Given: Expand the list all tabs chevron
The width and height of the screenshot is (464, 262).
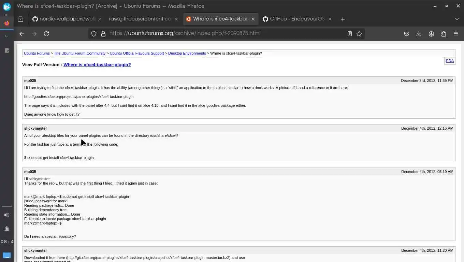Looking at the screenshot, I should click(457, 19).
